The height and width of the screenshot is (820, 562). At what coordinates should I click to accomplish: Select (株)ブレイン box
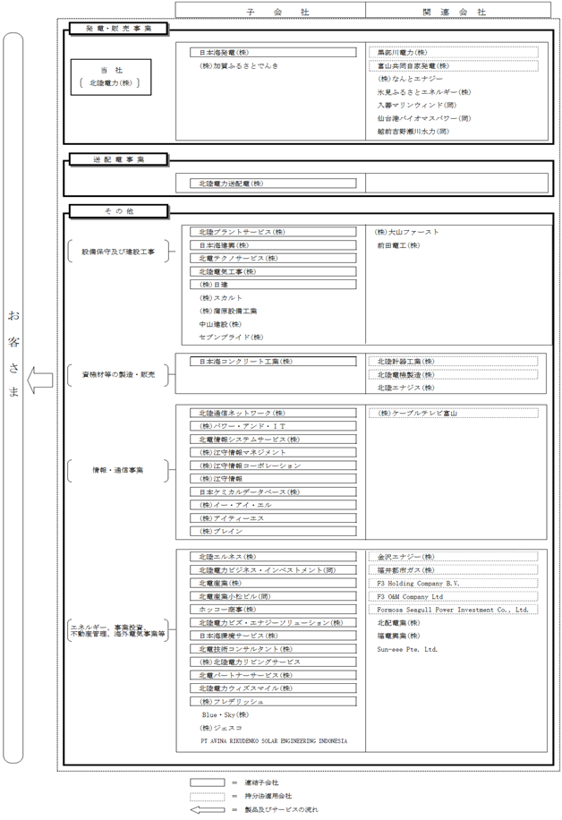[273, 532]
